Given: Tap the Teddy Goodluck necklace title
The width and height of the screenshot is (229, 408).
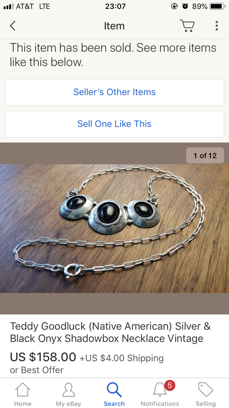Looking at the screenshot, I should (110, 332).
